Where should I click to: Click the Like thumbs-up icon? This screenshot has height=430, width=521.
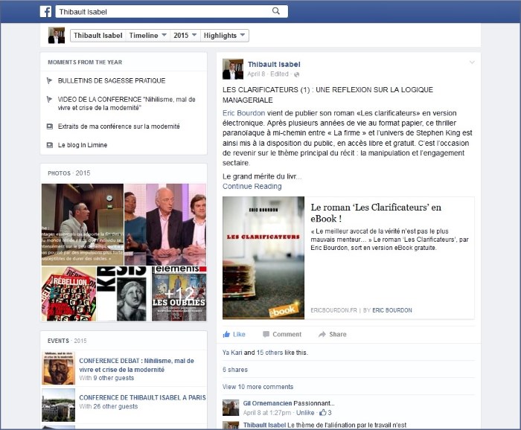tap(226, 334)
